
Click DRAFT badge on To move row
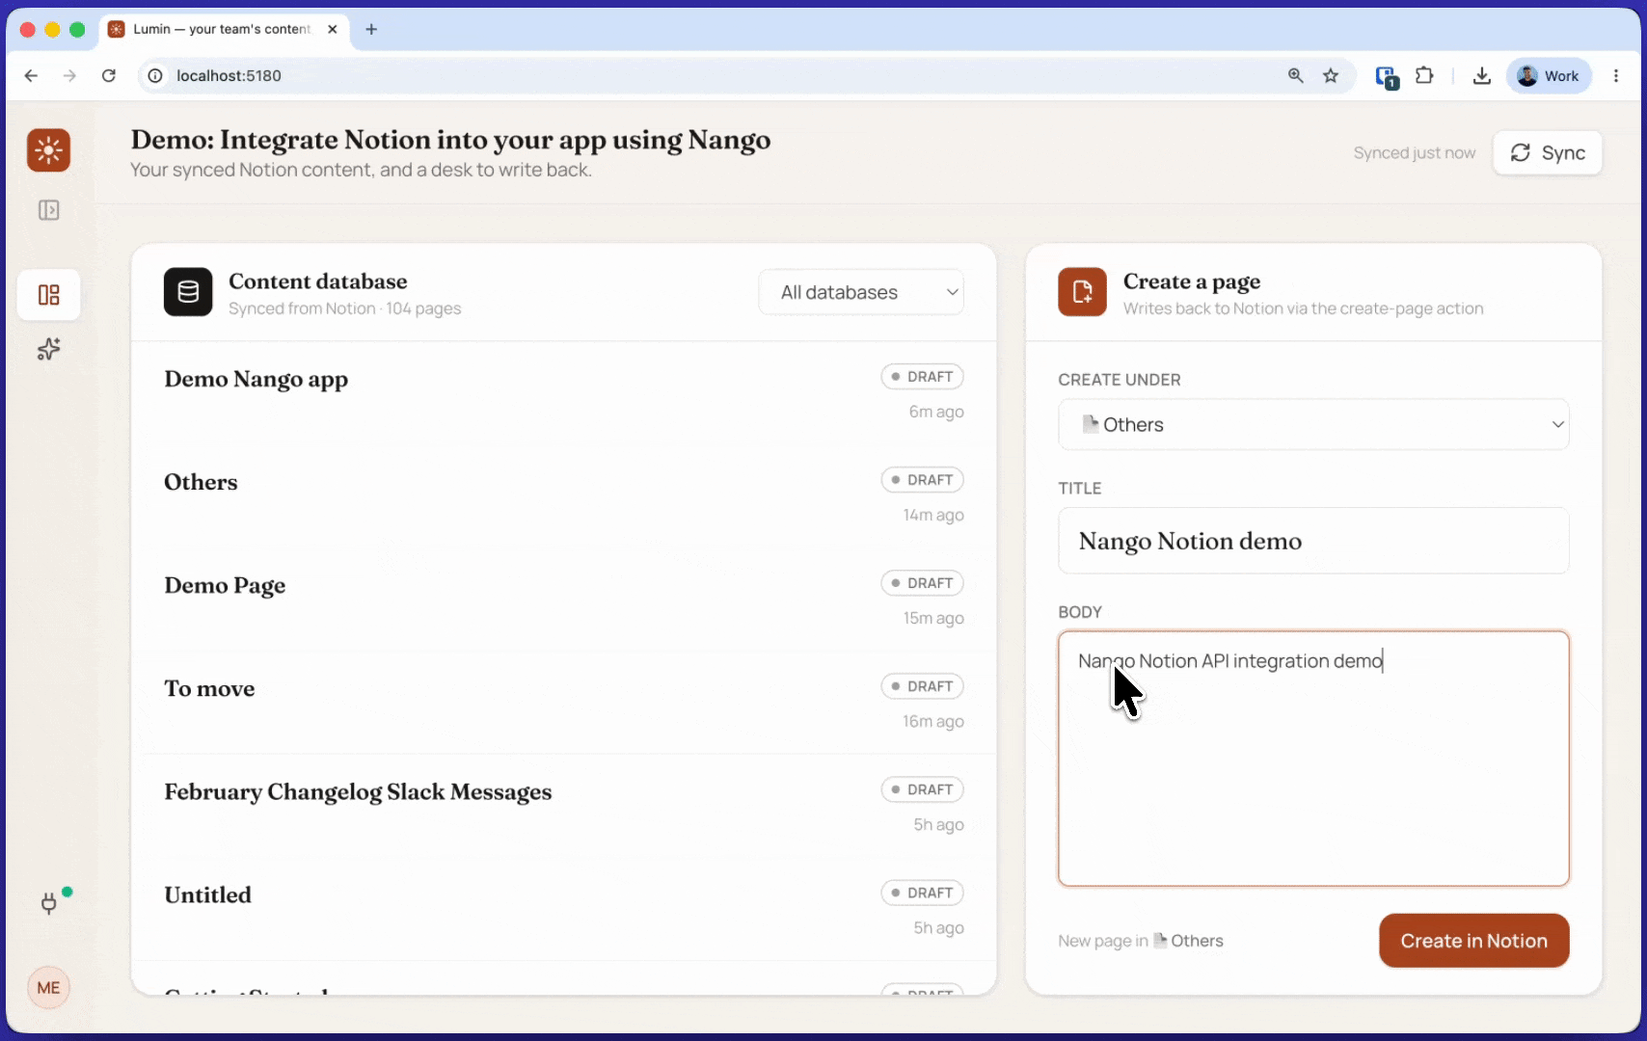922,686
